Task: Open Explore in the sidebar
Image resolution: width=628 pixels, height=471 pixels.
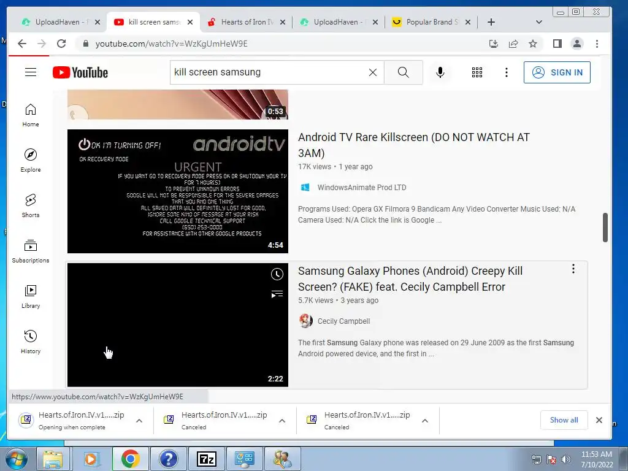Action: click(x=31, y=160)
